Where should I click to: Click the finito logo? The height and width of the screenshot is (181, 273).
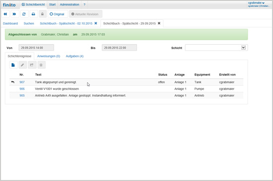9,5
